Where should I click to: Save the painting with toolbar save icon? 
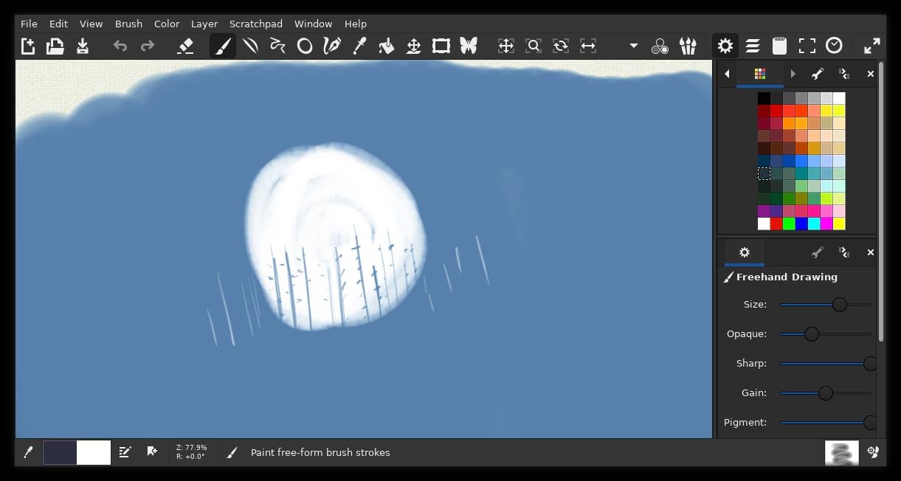[x=83, y=46]
